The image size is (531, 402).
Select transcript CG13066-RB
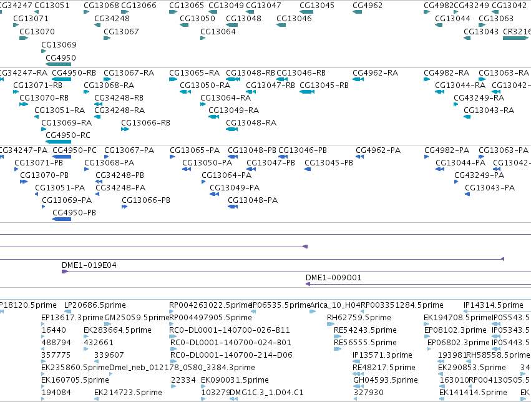(145, 123)
